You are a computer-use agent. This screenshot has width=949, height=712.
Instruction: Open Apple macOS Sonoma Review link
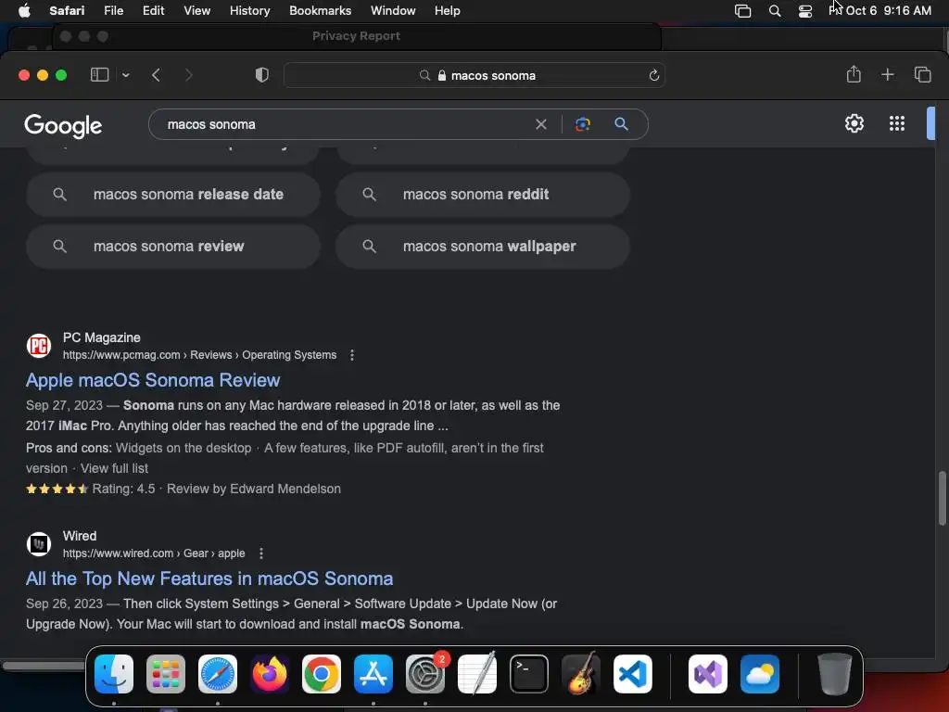point(153,380)
